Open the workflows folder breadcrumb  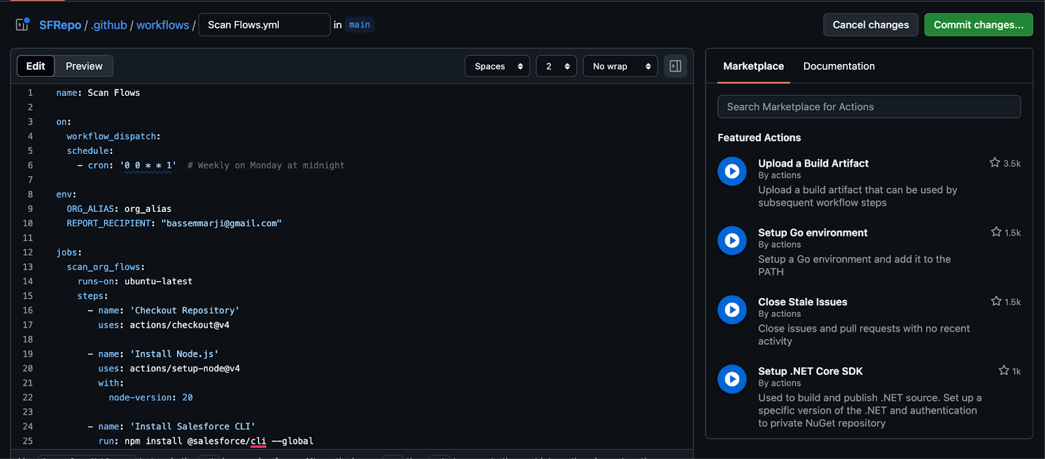click(163, 25)
